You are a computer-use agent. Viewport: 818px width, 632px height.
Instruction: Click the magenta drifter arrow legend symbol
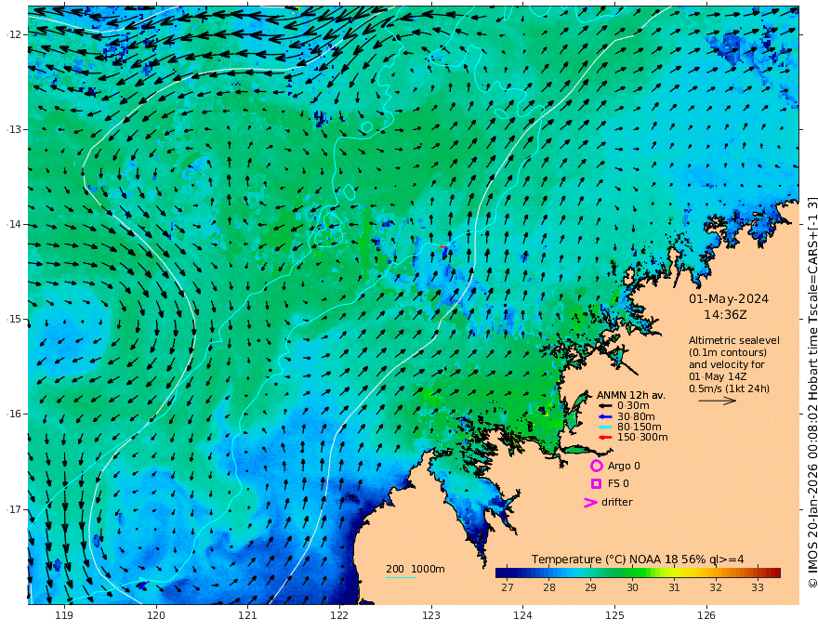click(590, 502)
